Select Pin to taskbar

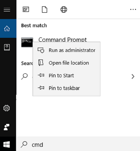click(x=67, y=88)
